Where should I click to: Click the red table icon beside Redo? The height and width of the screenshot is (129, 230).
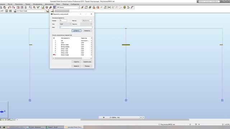click(x=18, y=7)
